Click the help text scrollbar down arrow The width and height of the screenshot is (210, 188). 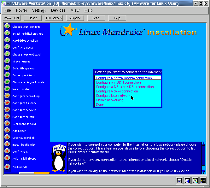pos(203,172)
